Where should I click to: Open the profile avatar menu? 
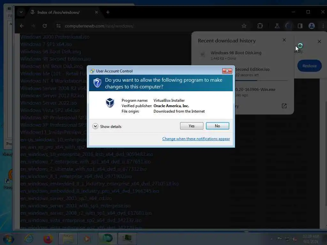tap(312, 26)
